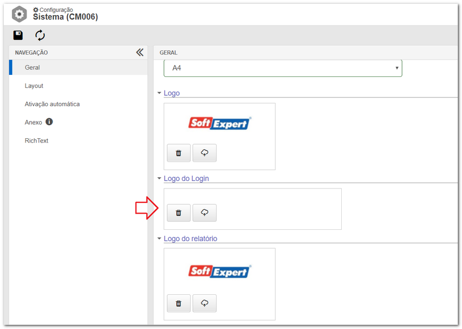Viewport: 462px width, 329px height.
Task: Click the Sistema gear hexagon icon
Action: click(x=19, y=14)
